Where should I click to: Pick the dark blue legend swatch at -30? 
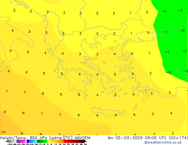click(x=28, y=141)
